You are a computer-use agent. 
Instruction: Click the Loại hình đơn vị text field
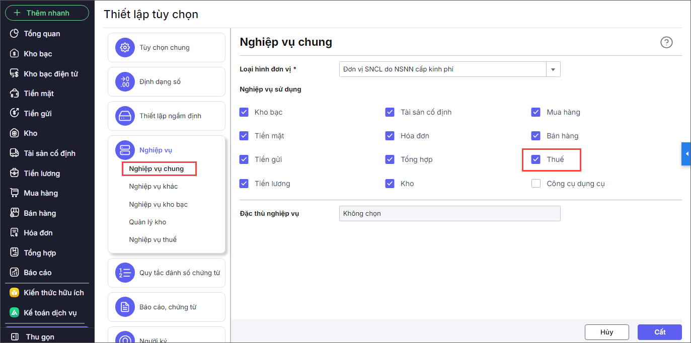[x=443, y=69]
